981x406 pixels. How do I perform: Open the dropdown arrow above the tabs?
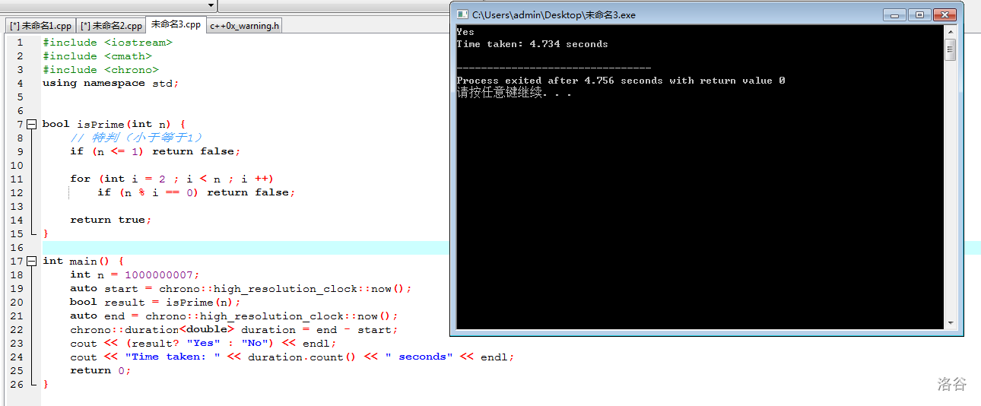211,5
